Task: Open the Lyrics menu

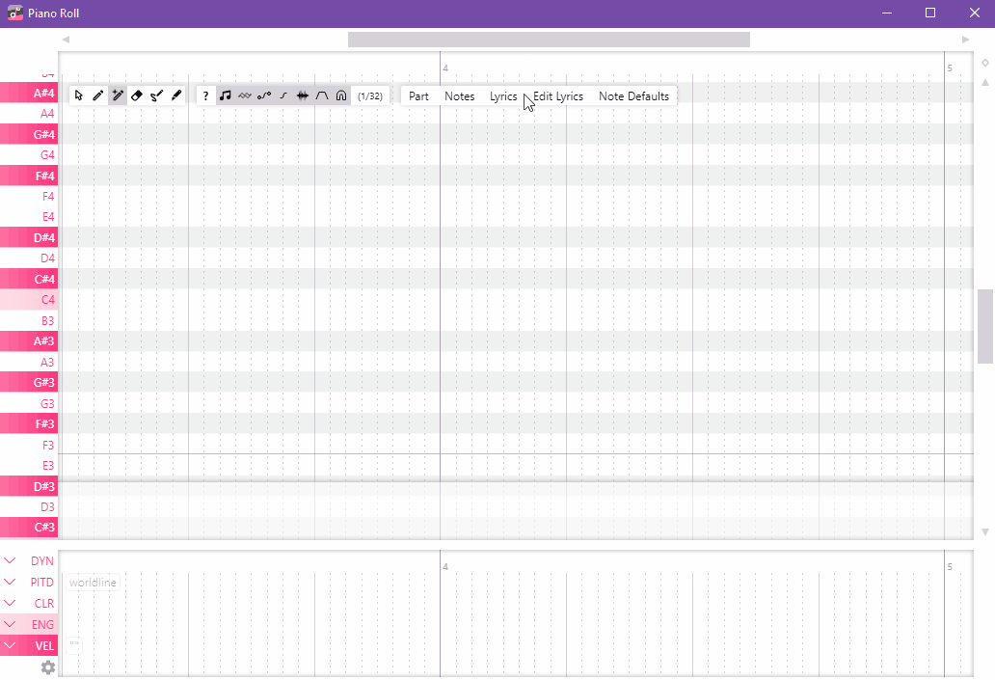Action: click(x=503, y=95)
